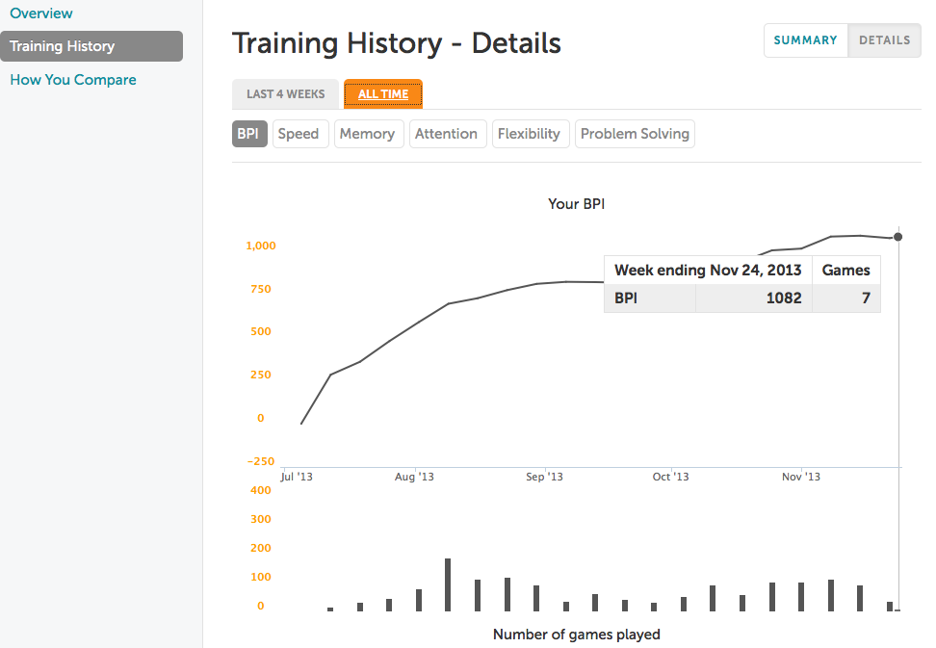This screenshot has width=936, height=648.
Task: Click the BPI value 1082 in the tooltip
Action: click(784, 298)
